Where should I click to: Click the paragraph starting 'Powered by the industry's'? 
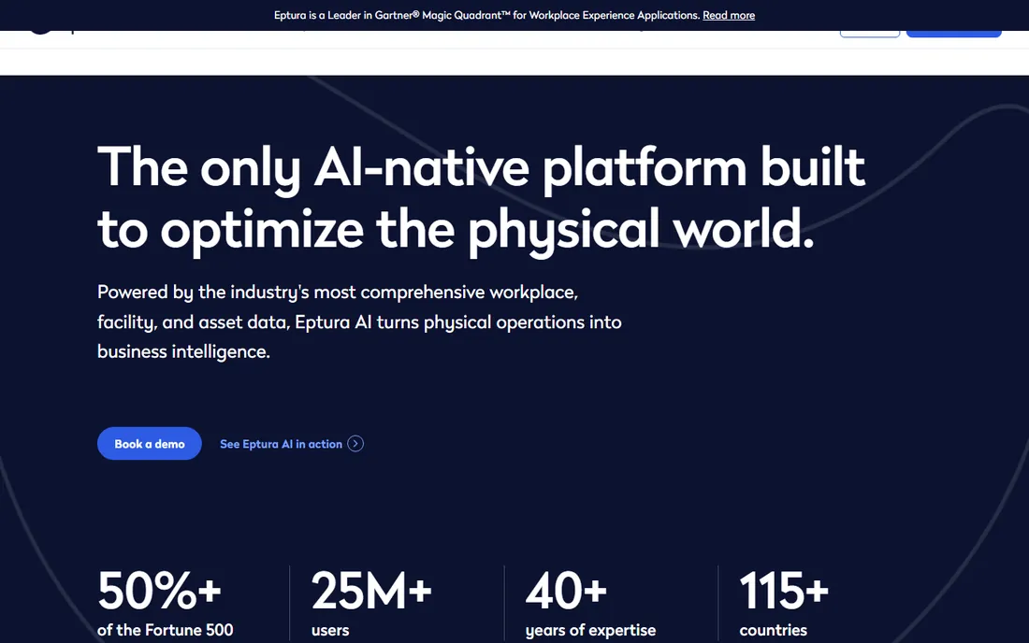(x=359, y=321)
